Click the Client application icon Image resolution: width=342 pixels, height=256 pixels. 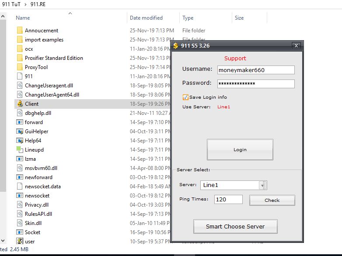pyautogui.click(x=20, y=104)
